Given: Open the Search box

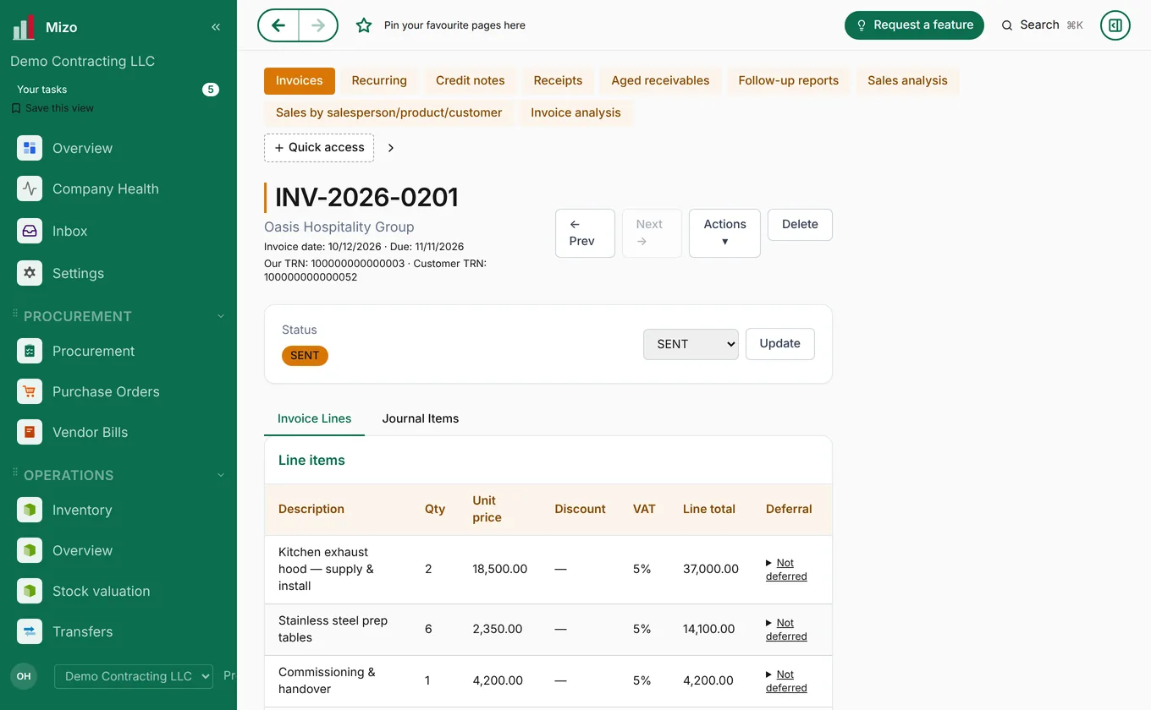Looking at the screenshot, I should tap(1042, 25).
